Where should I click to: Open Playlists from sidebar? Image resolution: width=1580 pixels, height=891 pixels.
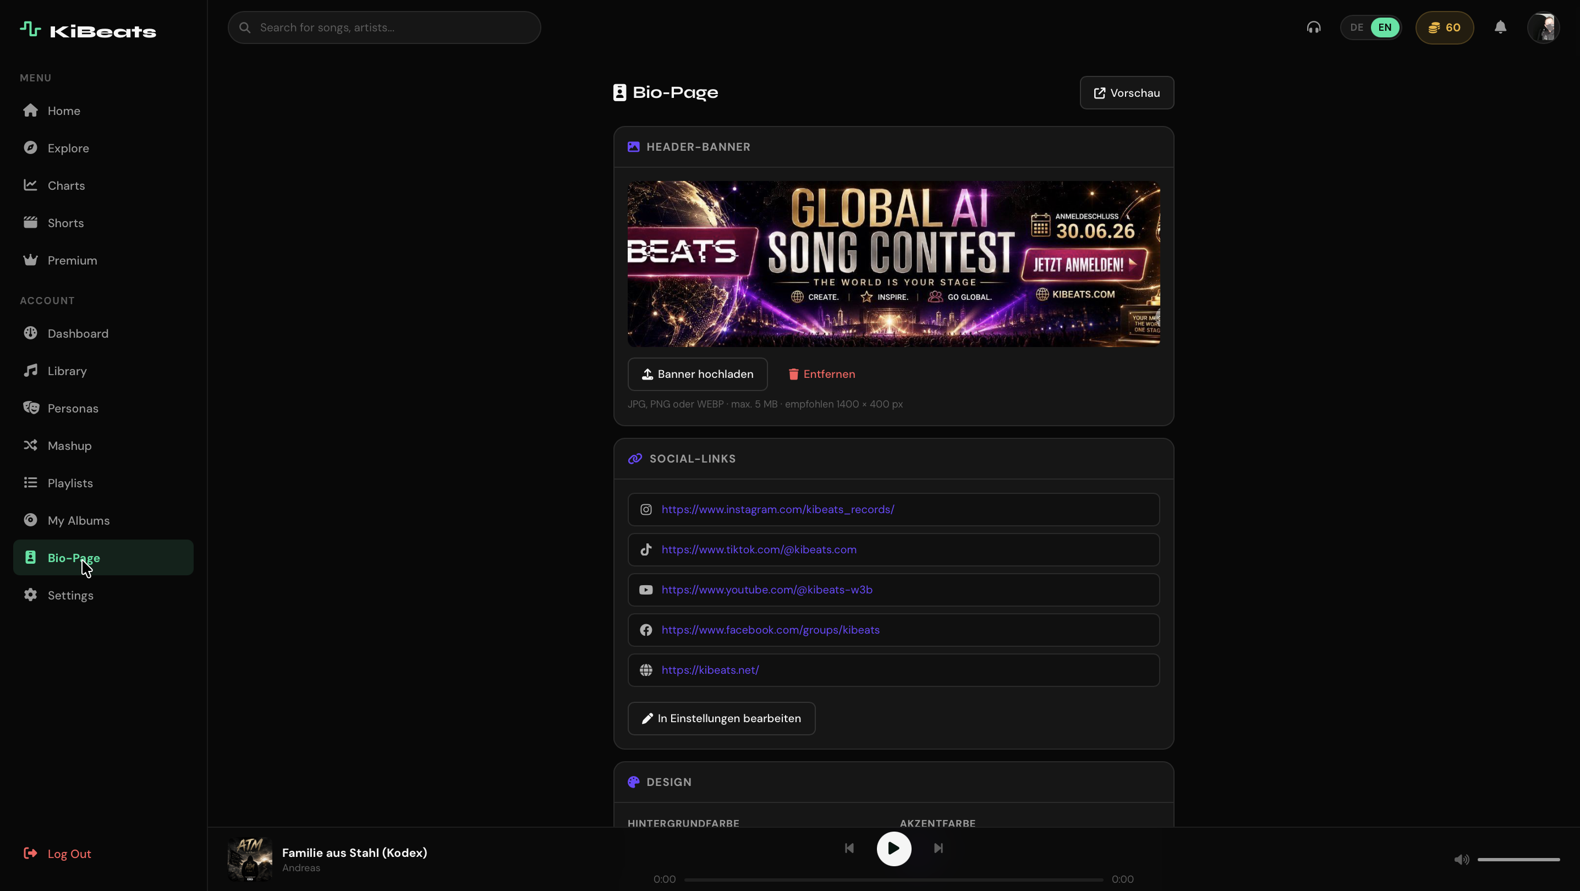coord(103,483)
